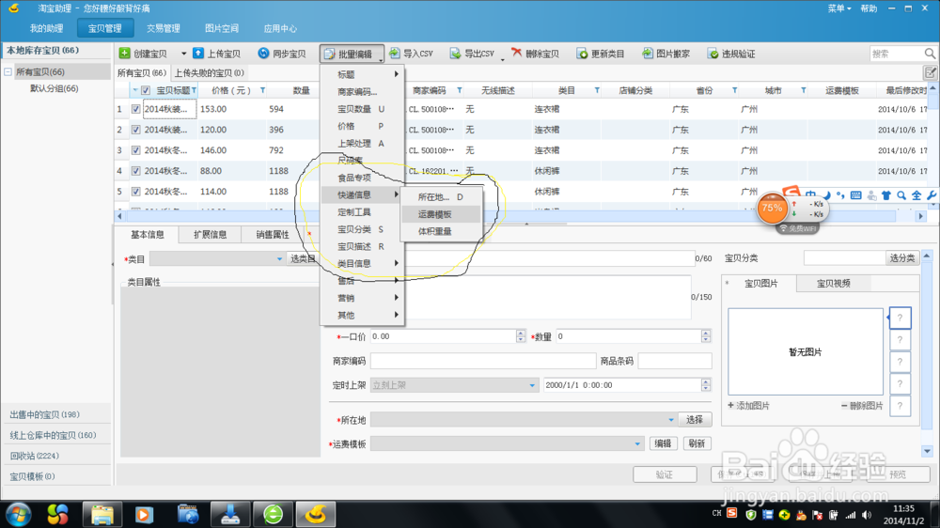Open the 类目 combo box dropdown
The width and height of the screenshot is (940, 528).
(x=279, y=259)
